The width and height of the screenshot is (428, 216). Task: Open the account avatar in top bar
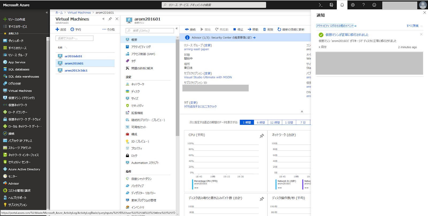[x=423, y=5]
